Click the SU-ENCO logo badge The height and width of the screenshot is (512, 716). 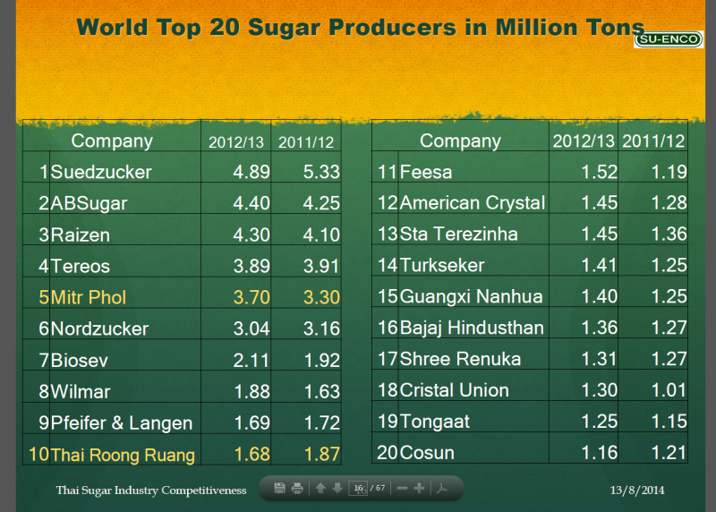pos(669,39)
